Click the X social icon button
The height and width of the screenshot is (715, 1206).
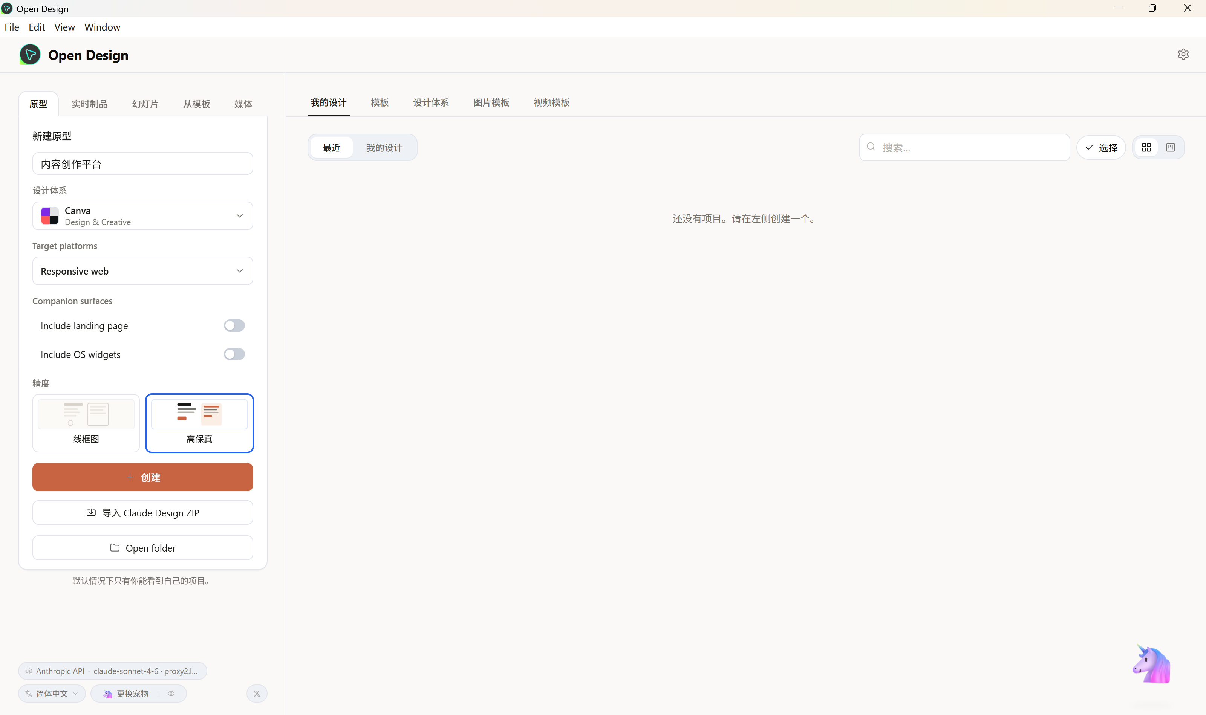257,693
